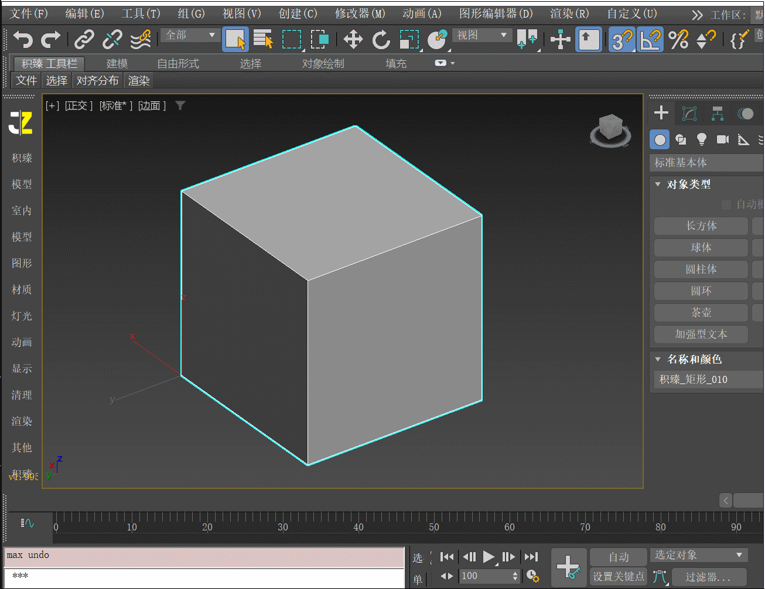Open the 编辑(E) menu
The image size is (765, 589).
tap(84, 13)
